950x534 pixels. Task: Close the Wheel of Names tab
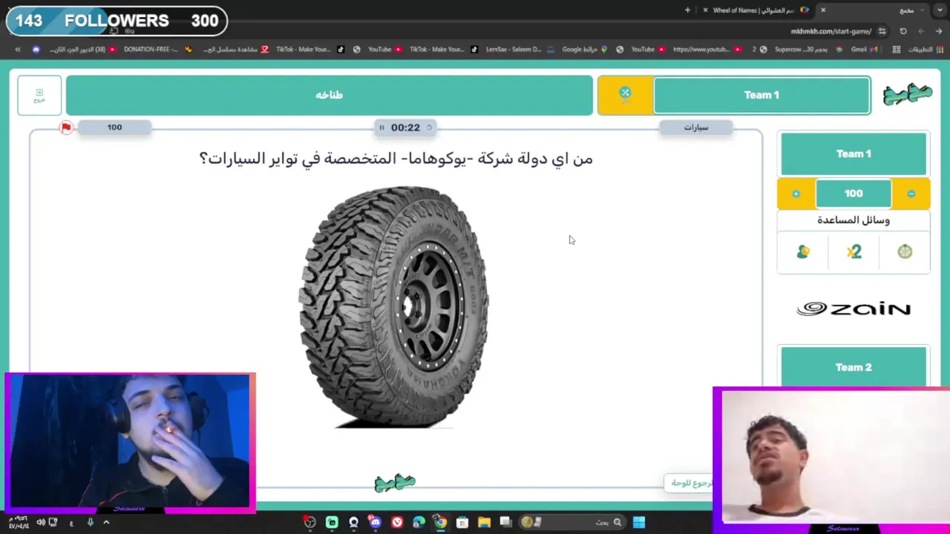[x=705, y=10]
